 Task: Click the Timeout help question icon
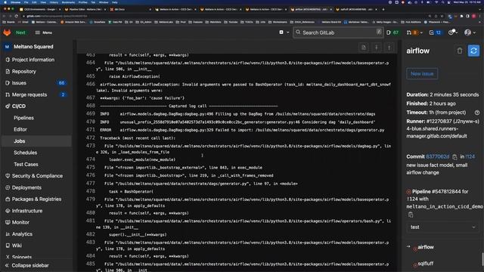coord(477,113)
